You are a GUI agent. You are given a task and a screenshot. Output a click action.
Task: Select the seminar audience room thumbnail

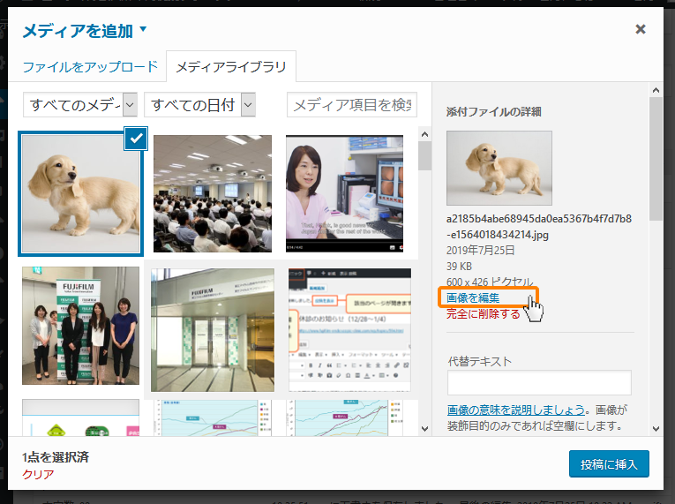(213, 193)
